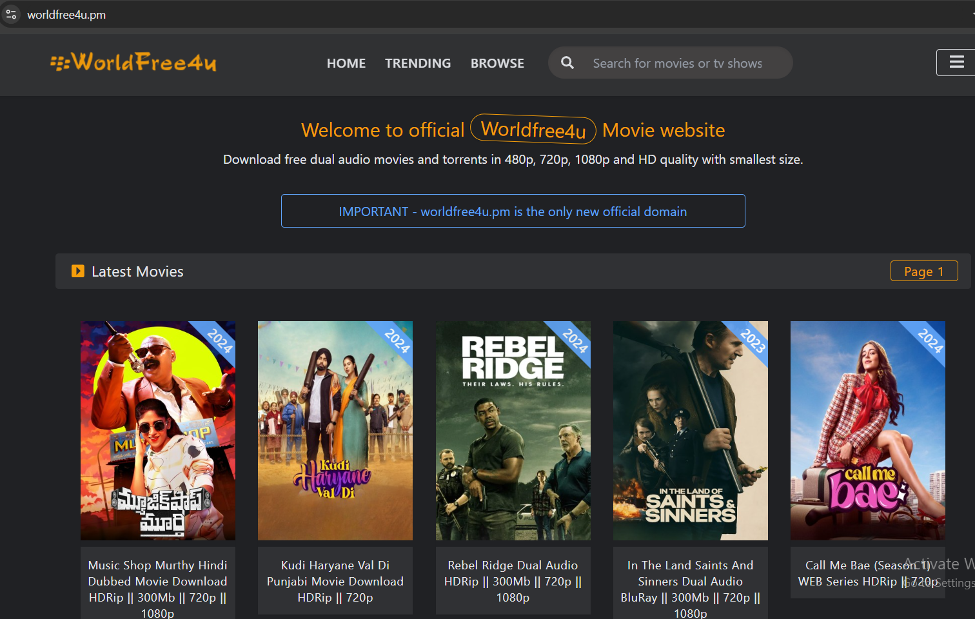Open the In The Land Saints And Sinners poster
This screenshot has width=975, height=619.
(691, 431)
